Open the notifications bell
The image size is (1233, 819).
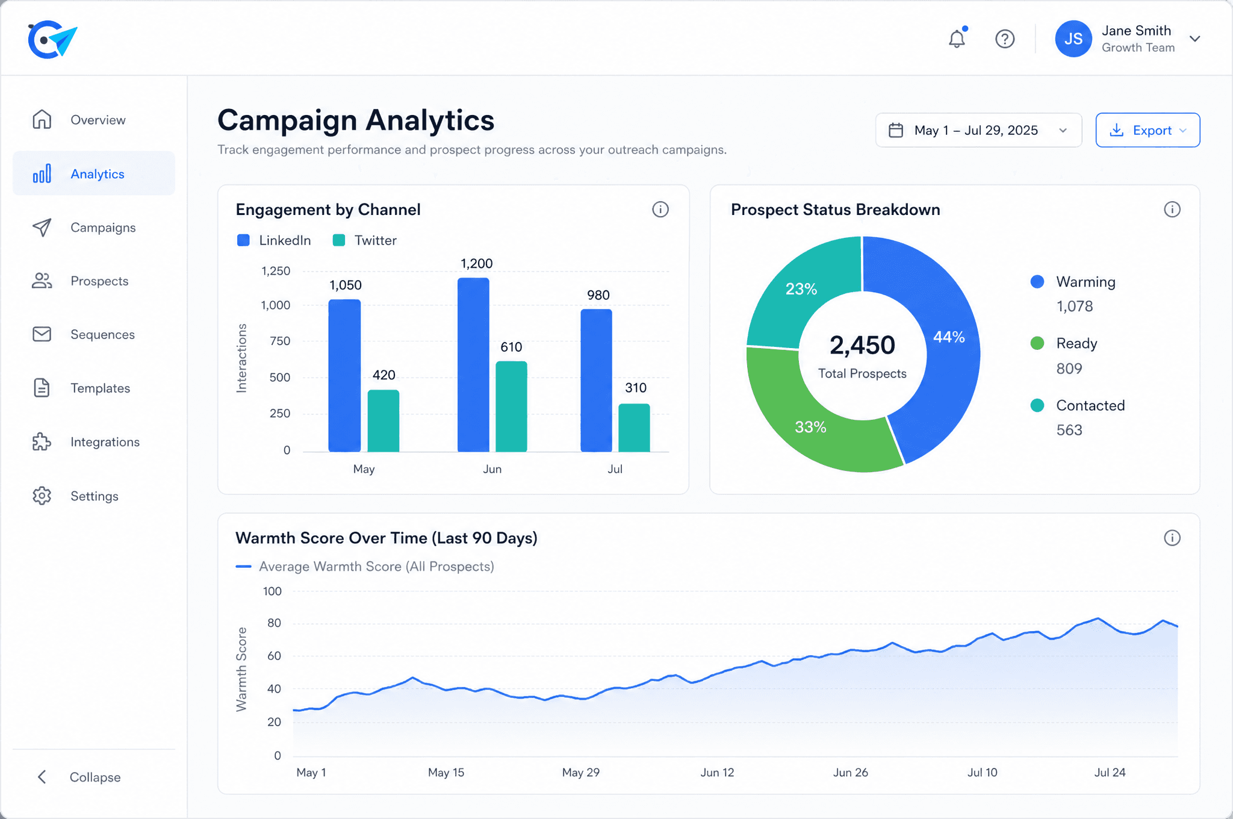[957, 39]
